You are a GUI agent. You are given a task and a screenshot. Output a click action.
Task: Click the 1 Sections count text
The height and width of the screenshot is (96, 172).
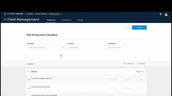tap(130, 64)
